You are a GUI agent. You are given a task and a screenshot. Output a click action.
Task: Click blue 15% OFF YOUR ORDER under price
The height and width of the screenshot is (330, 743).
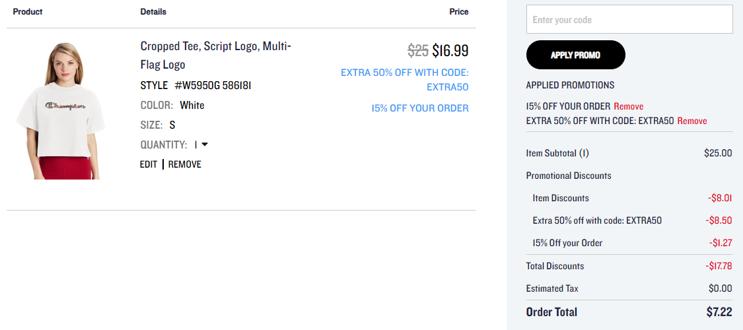coord(420,108)
